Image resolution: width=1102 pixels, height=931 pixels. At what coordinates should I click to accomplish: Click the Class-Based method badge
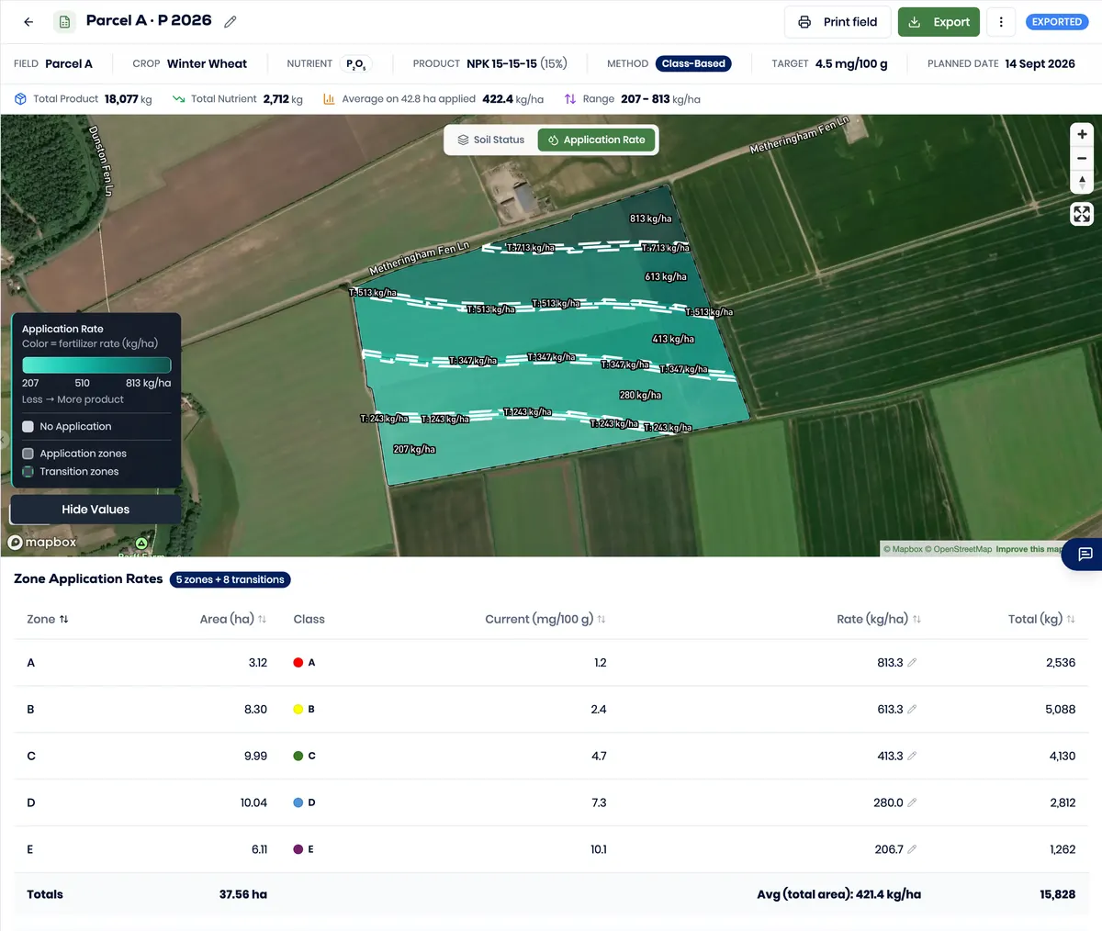tap(693, 63)
